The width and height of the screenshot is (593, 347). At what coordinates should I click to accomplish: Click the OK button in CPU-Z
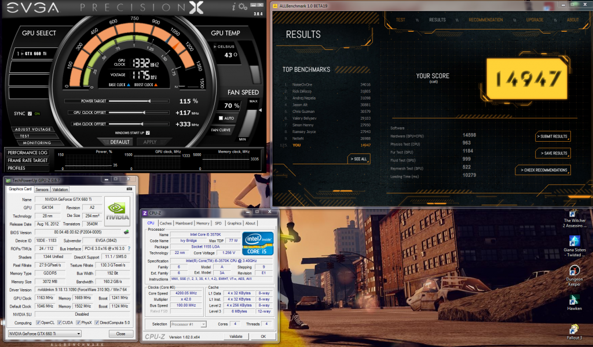[x=263, y=336]
